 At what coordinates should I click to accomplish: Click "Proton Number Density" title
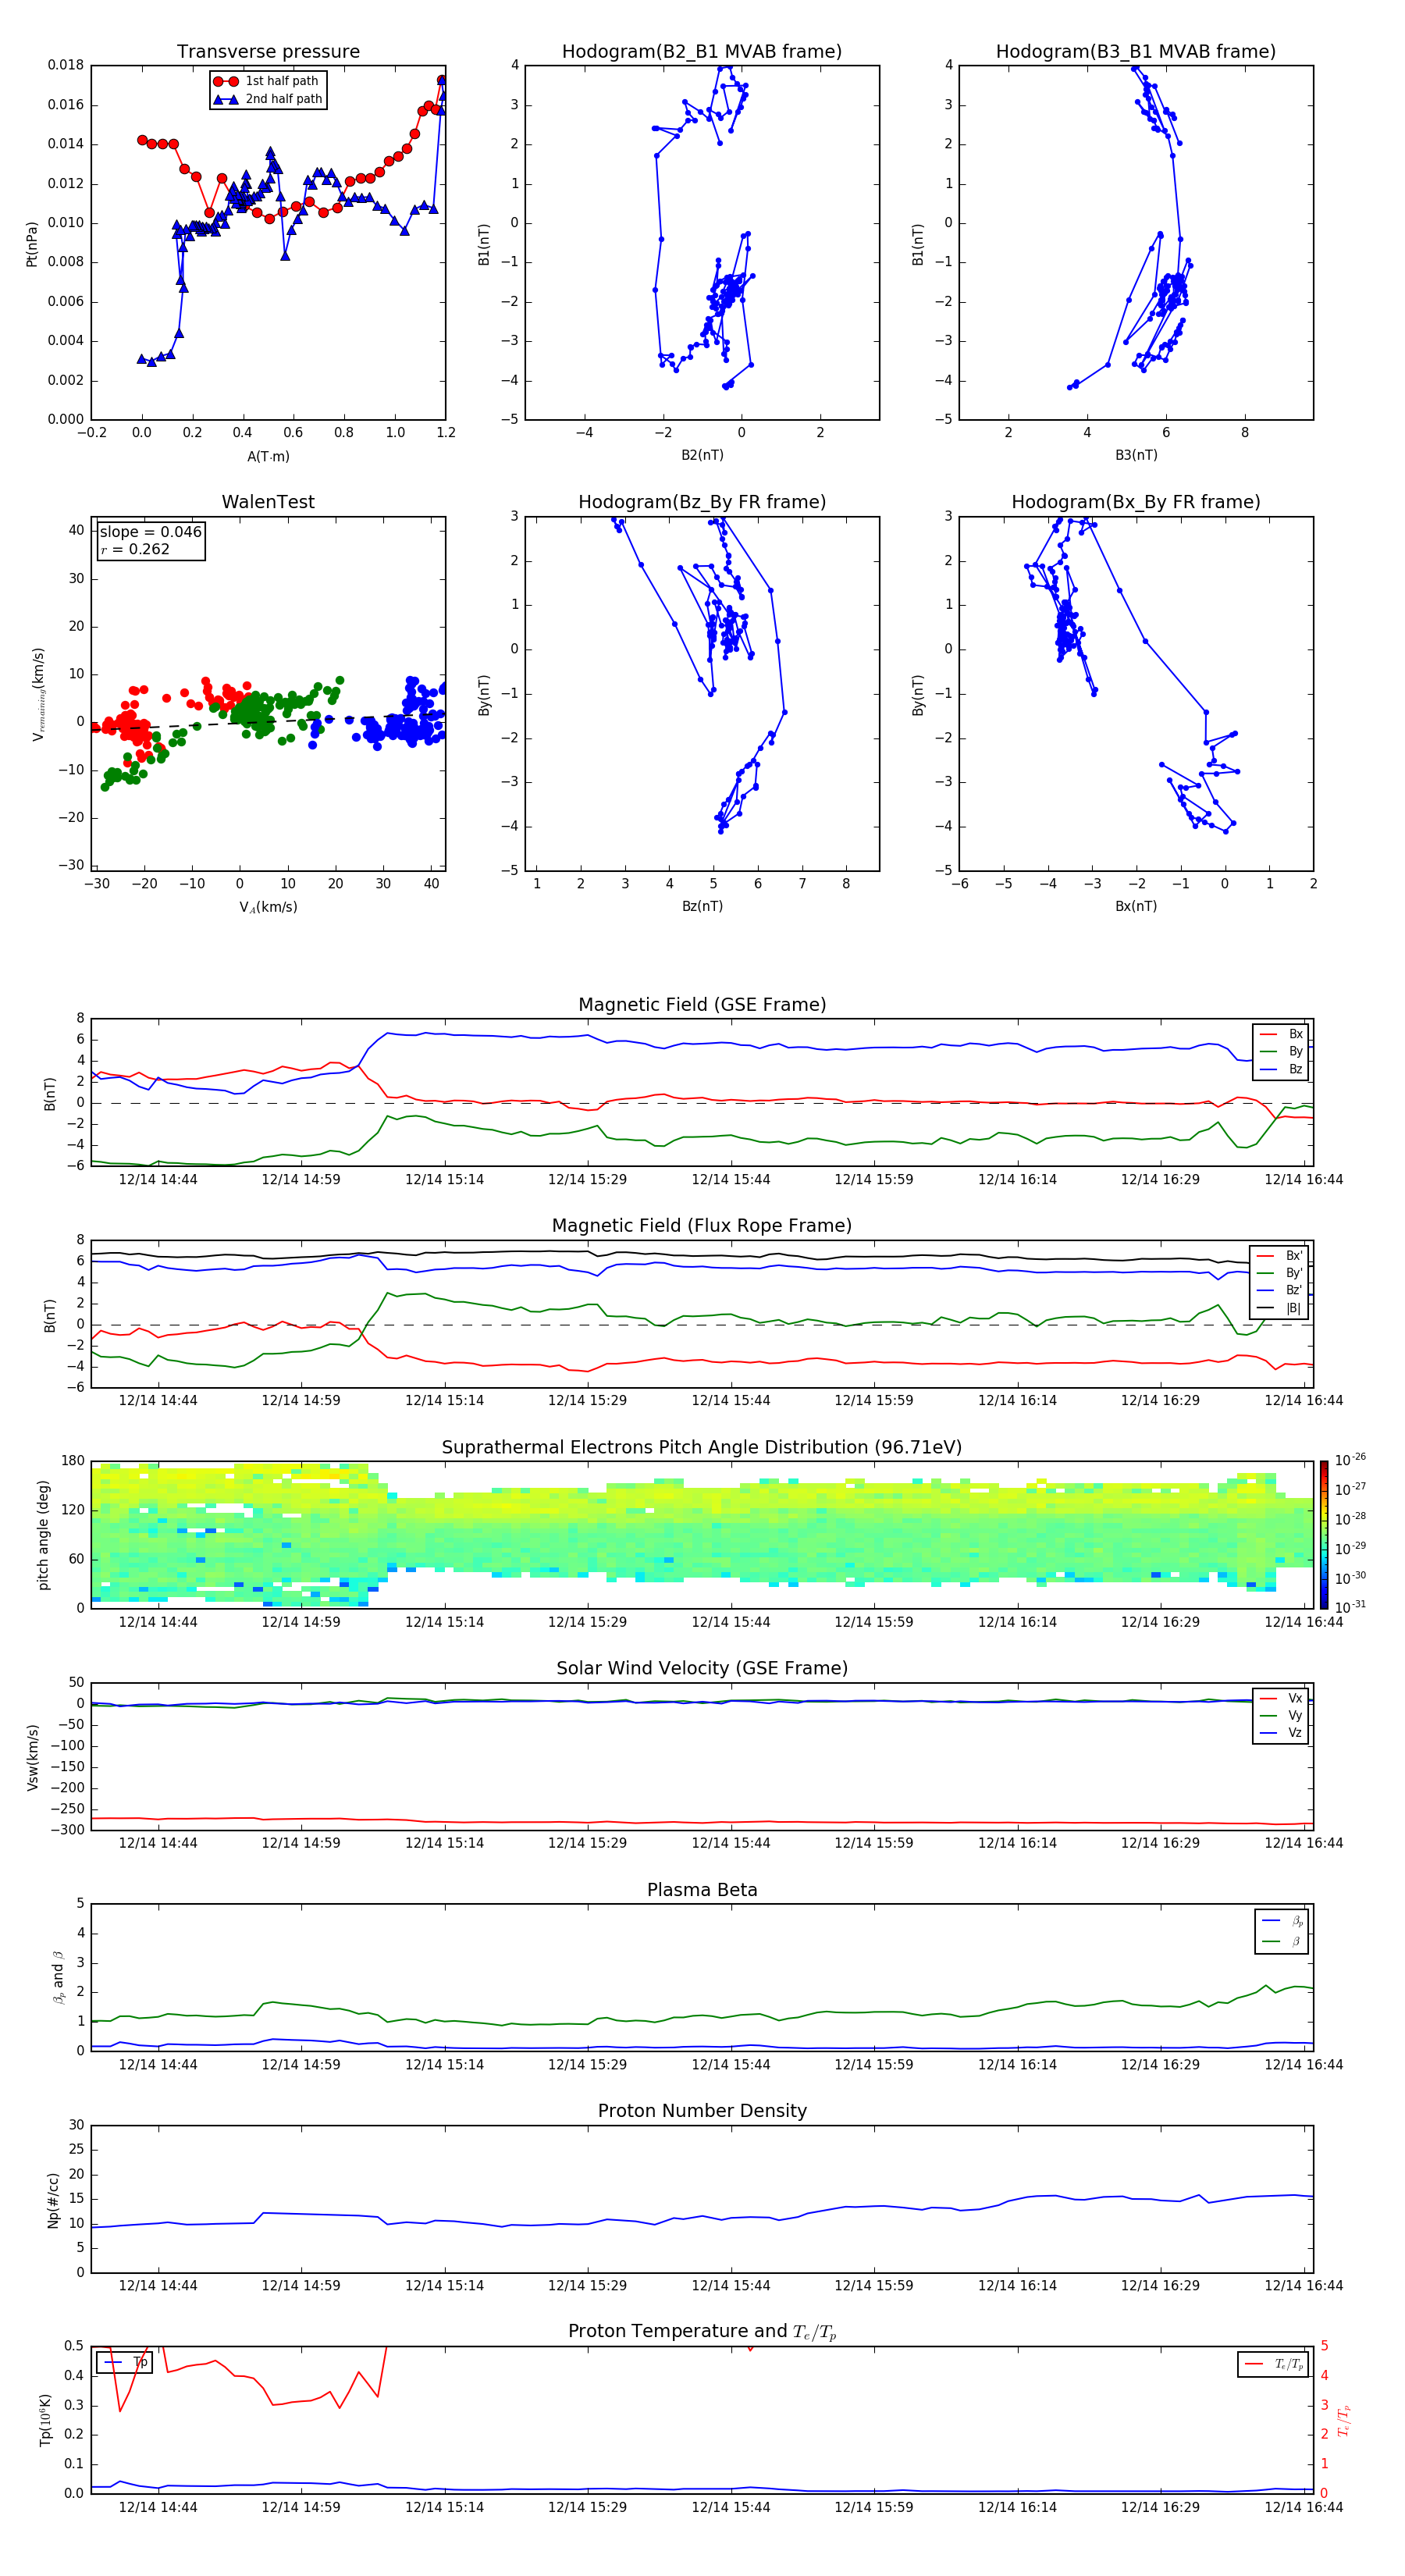click(702, 2111)
